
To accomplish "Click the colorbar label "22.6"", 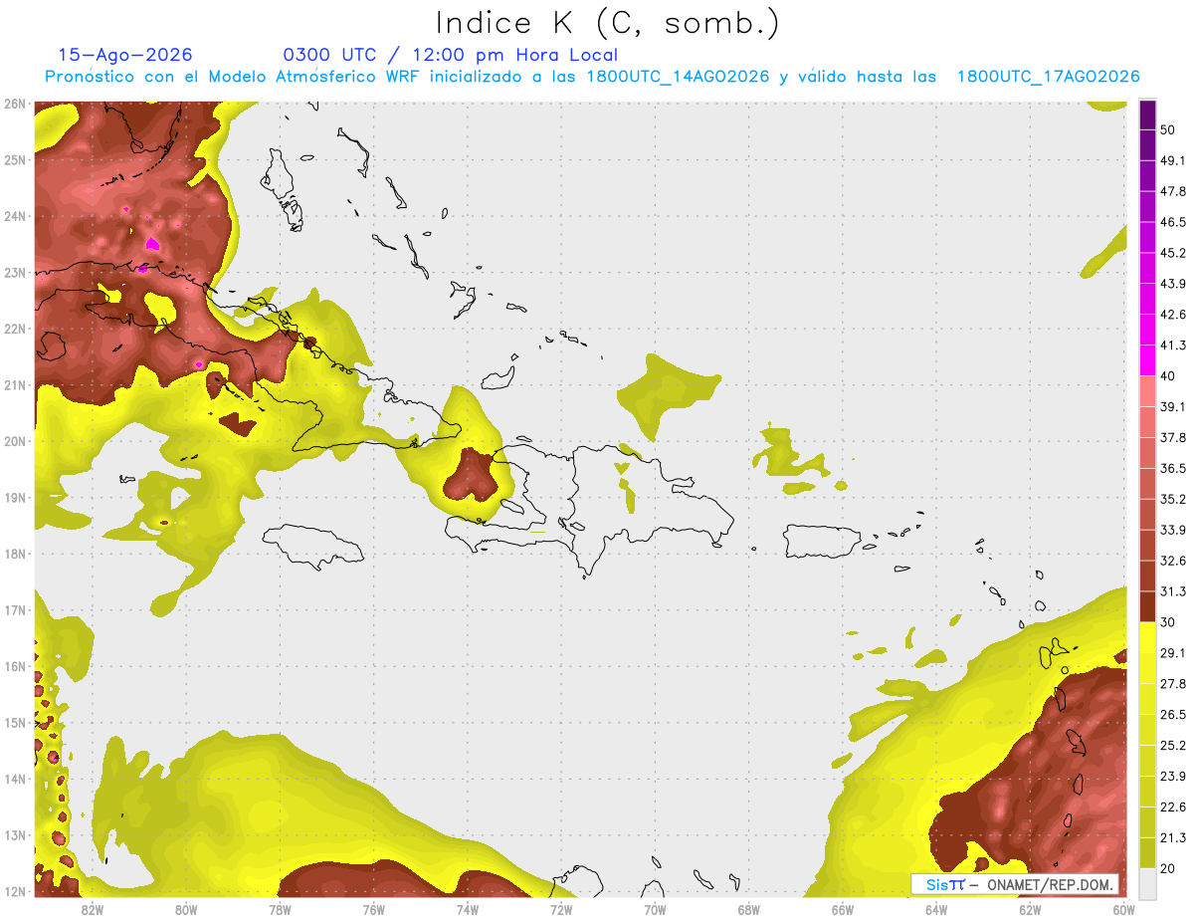I will tap(1173, 808).
